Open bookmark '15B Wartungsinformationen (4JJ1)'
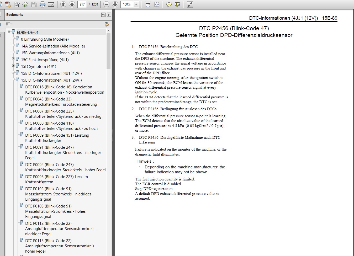The height and width of the screenshot is (256, 354). click(x=50, y=53)
